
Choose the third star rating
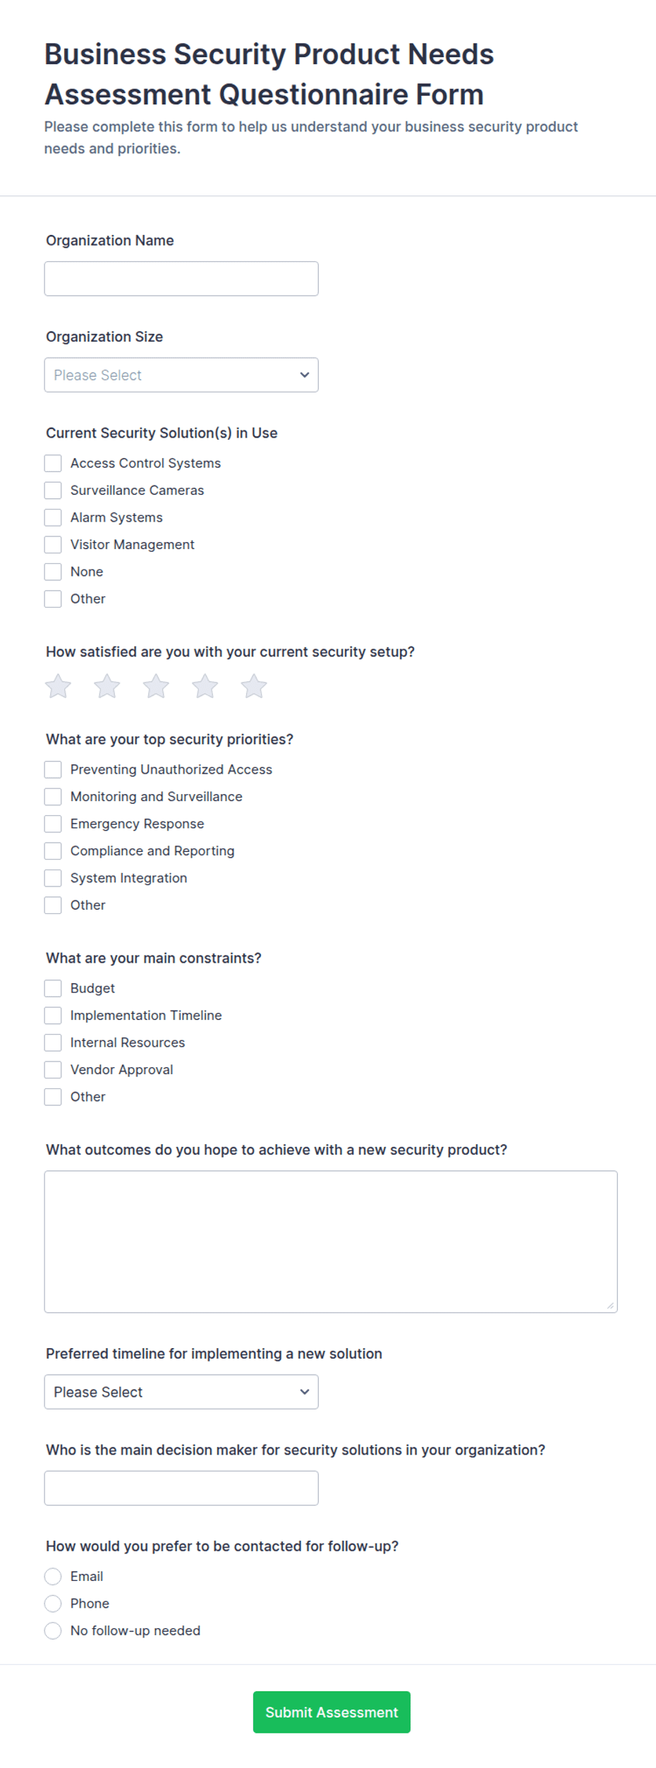point(156,686)
